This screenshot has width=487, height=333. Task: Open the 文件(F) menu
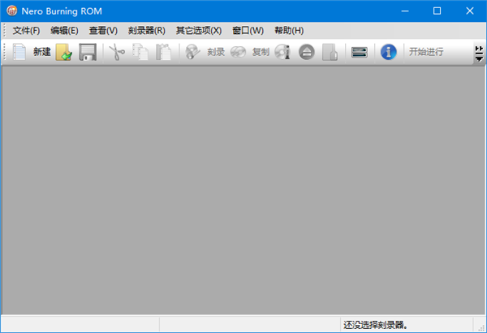(x=26, y=30)
